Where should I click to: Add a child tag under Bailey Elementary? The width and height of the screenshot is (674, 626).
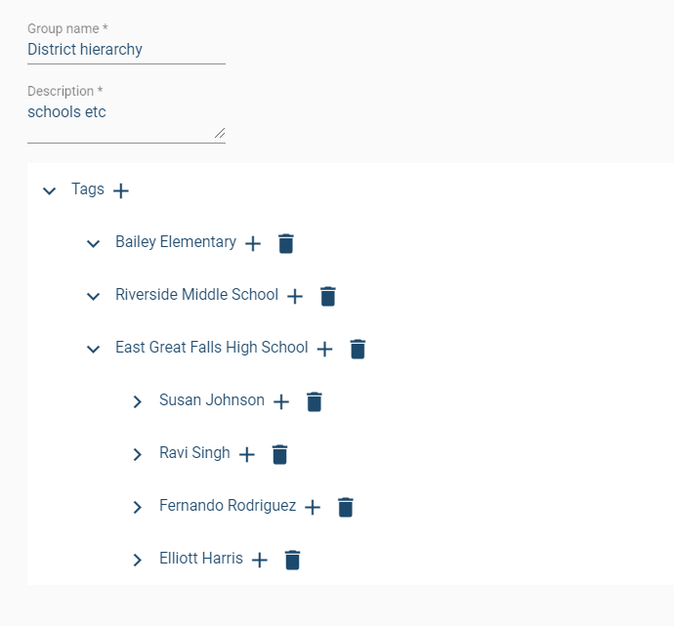253,244
